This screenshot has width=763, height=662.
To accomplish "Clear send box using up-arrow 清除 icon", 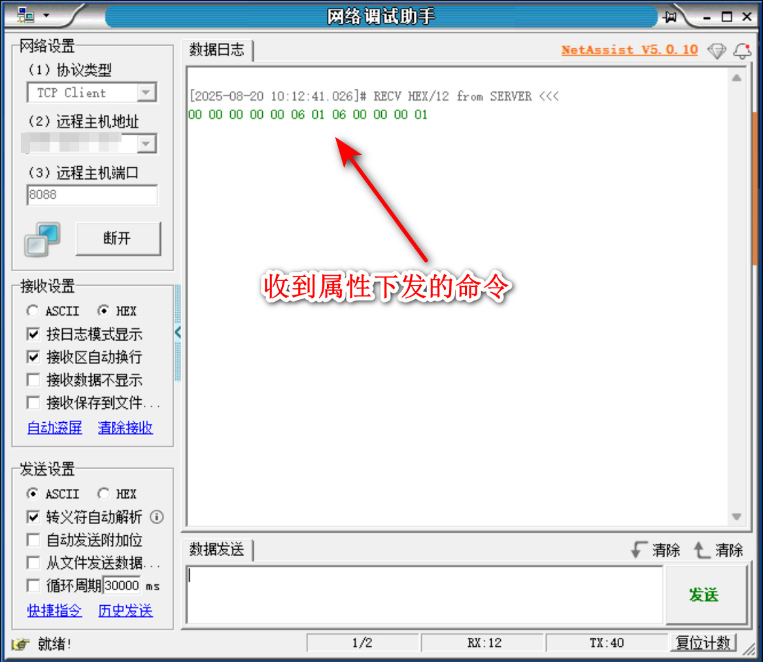I will pyautogui.click(x=702, y=550).
